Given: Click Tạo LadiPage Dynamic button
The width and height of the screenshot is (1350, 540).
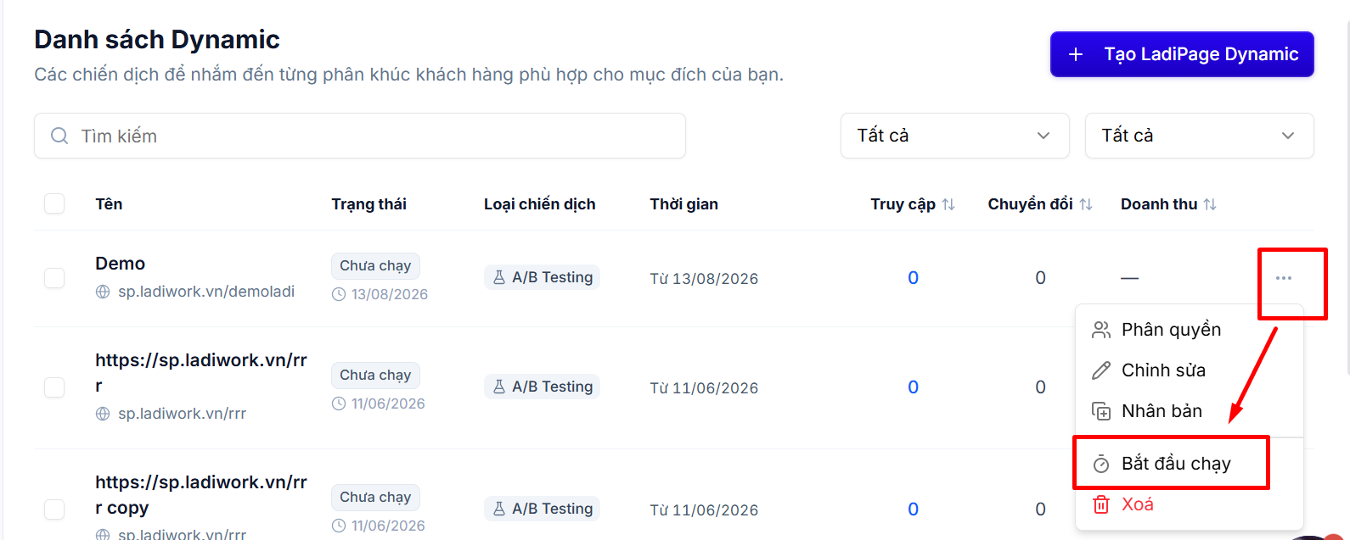Looking at the screenshot, I should (x=1182, y=54).
